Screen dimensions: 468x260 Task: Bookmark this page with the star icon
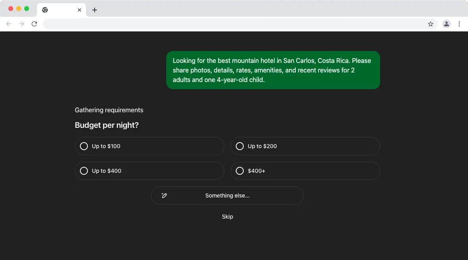coord(431,24)
